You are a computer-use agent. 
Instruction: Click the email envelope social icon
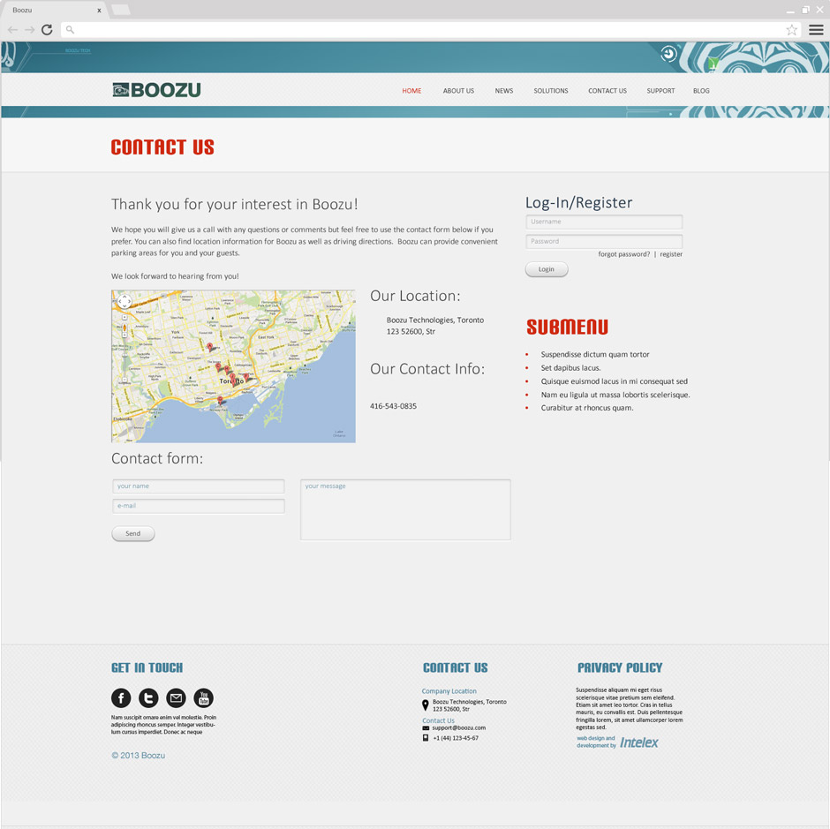pyautogui.click(x=177, y=698)
